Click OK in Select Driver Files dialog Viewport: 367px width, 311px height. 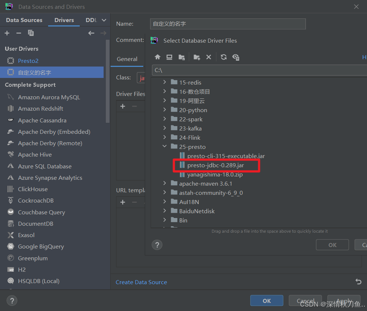click(332, 245)
